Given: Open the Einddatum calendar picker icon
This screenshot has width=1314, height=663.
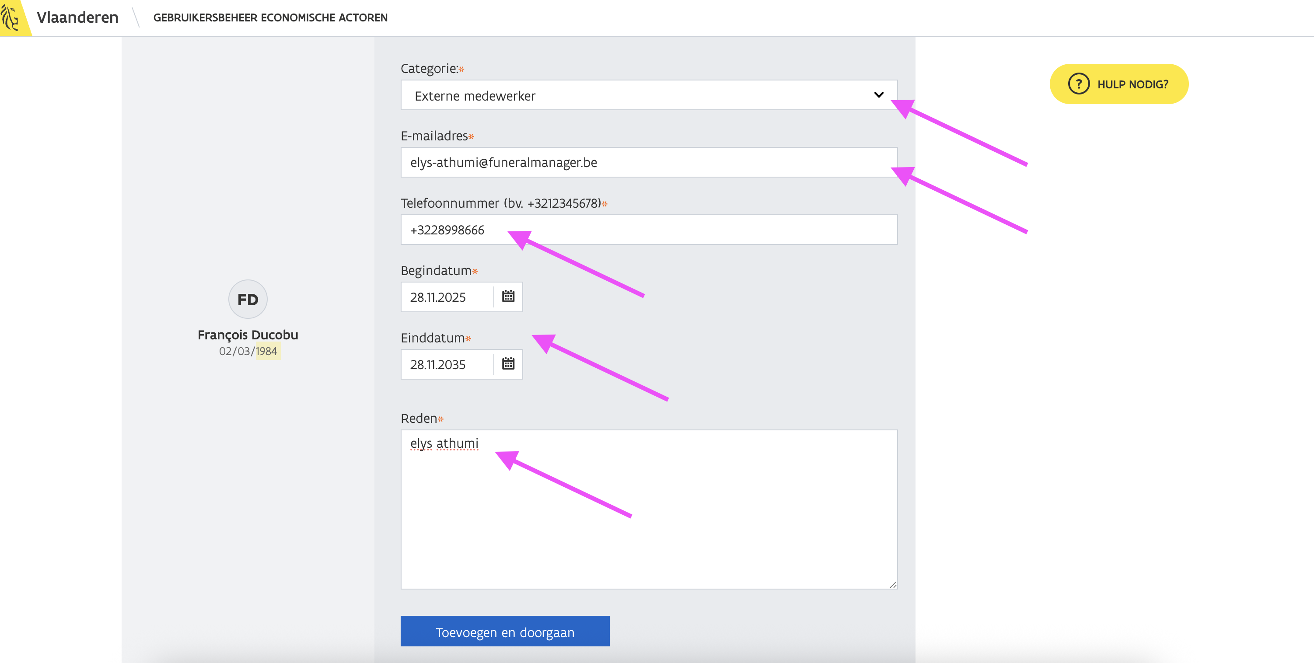Looking at the screenshot, I should 508,363.
